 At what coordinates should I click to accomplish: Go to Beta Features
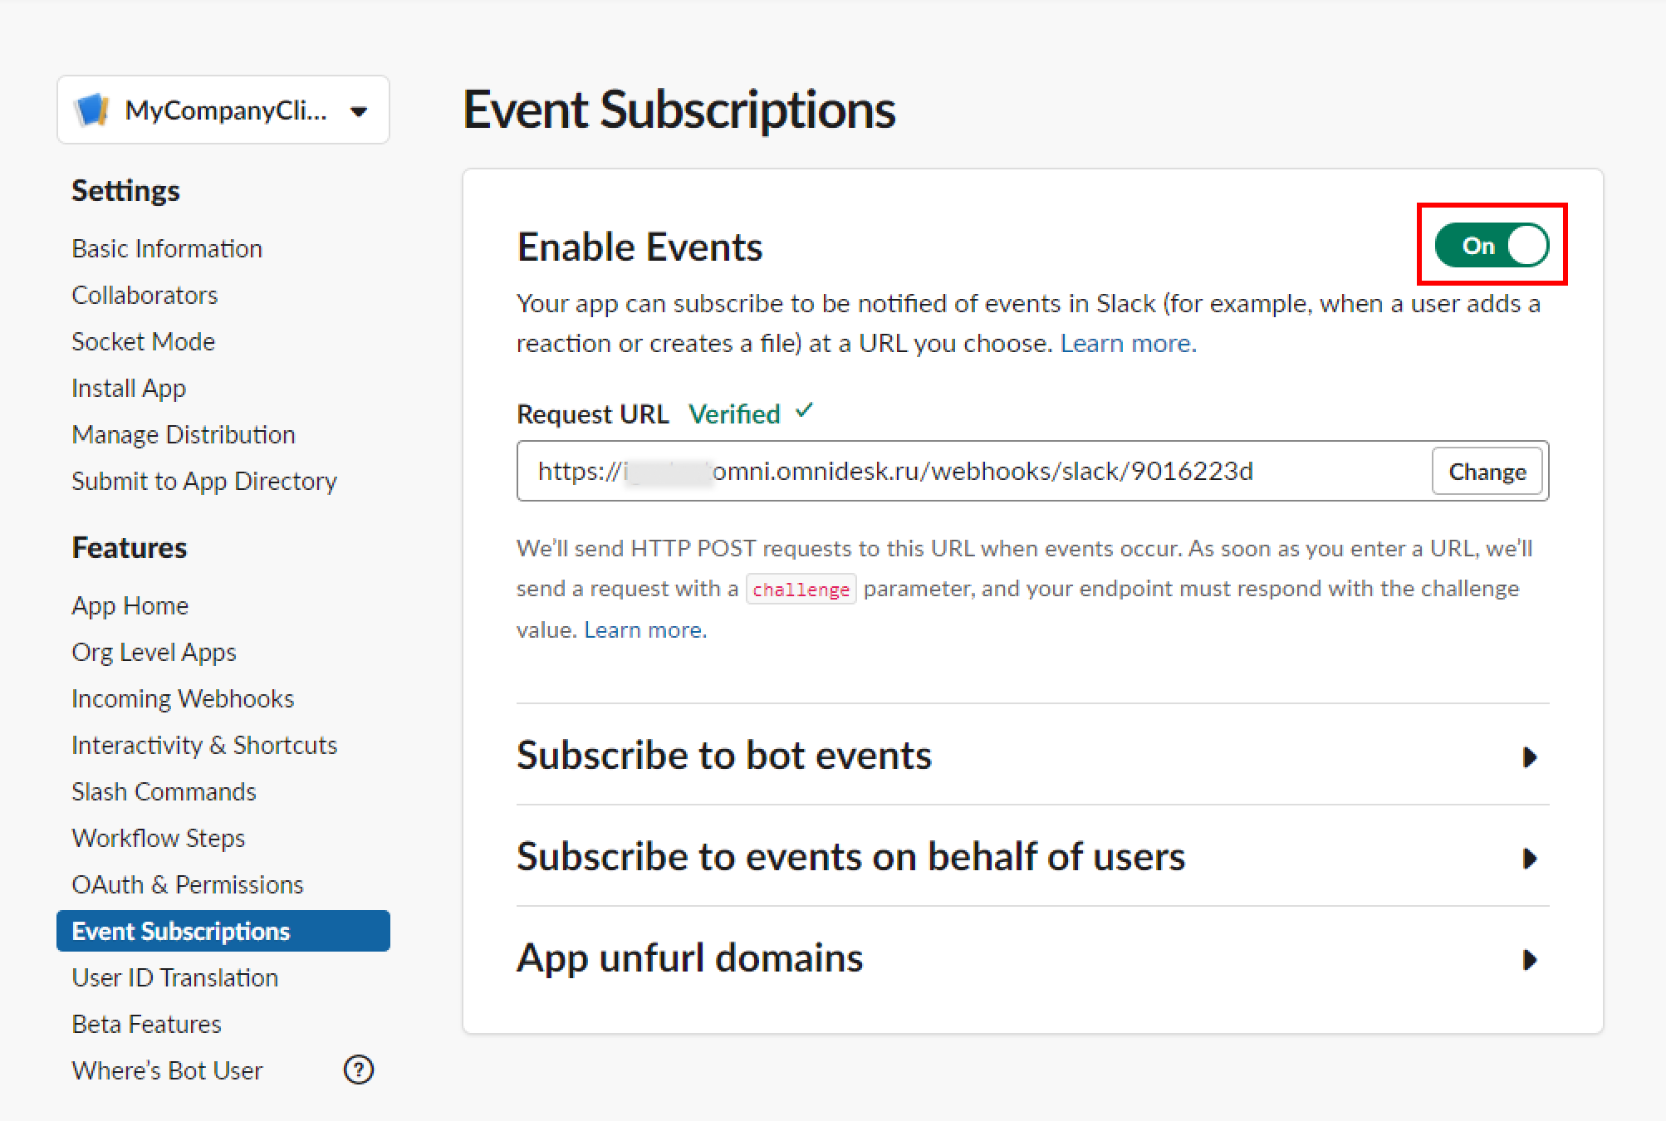tap(147, 1024)
